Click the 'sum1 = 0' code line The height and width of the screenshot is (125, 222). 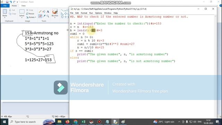coord(77,34)
